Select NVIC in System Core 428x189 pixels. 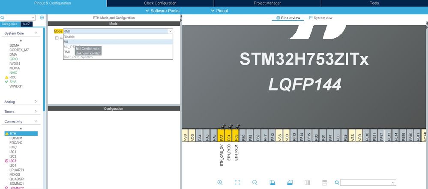pos(13,73)
